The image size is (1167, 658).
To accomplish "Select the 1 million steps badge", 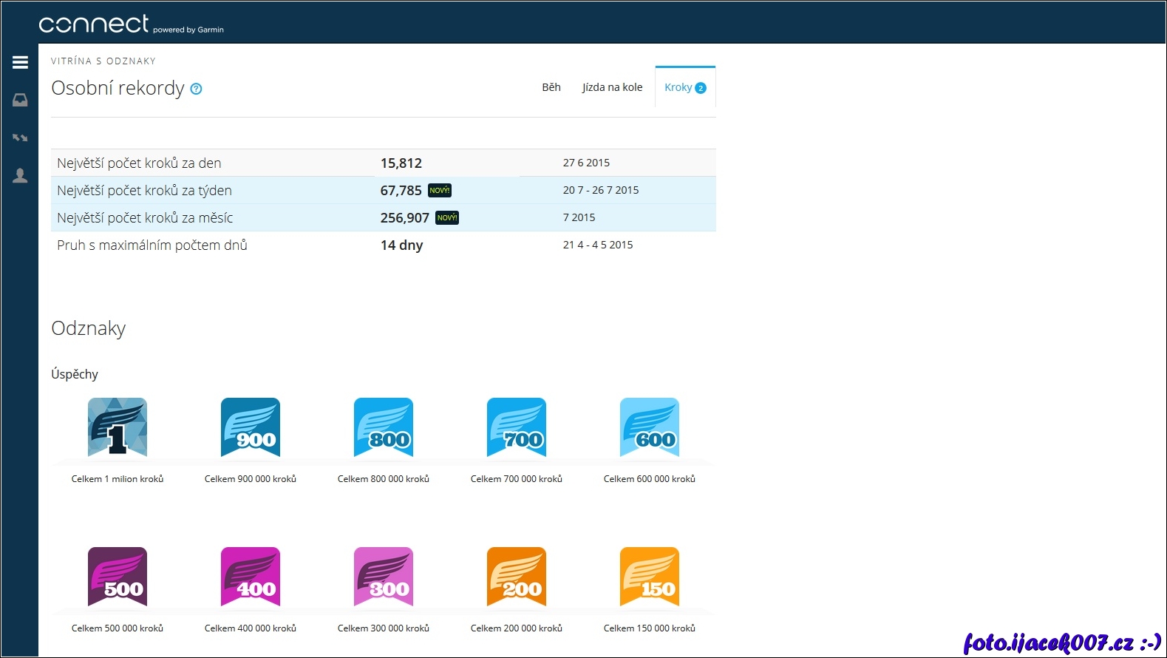I will click(118, 427).
